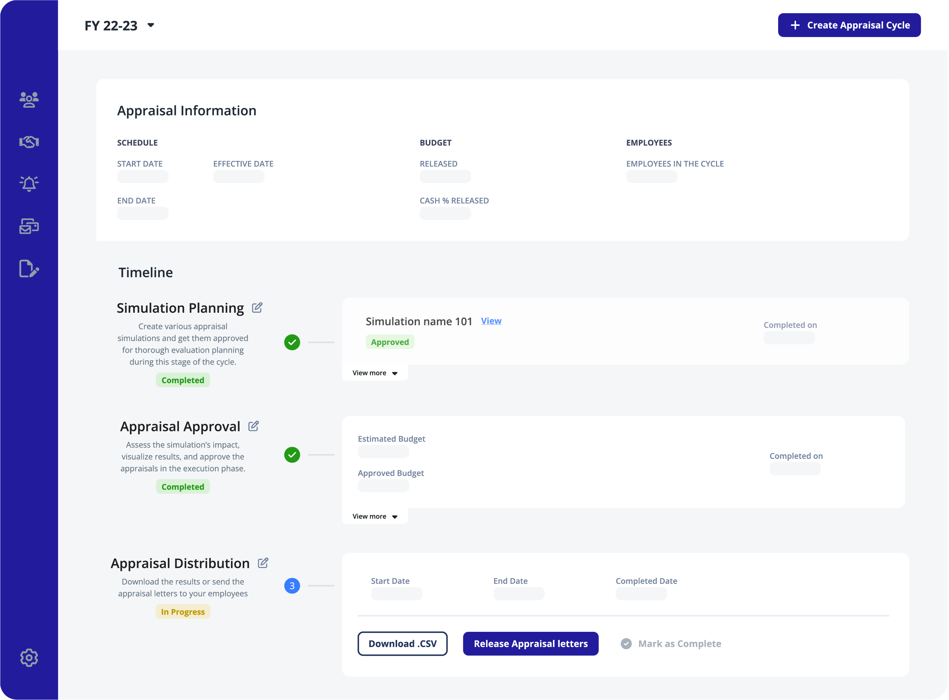Click the green check for Appraisal Approval
Viewport: 949px width, 700px height.
(x=292, y=455)
